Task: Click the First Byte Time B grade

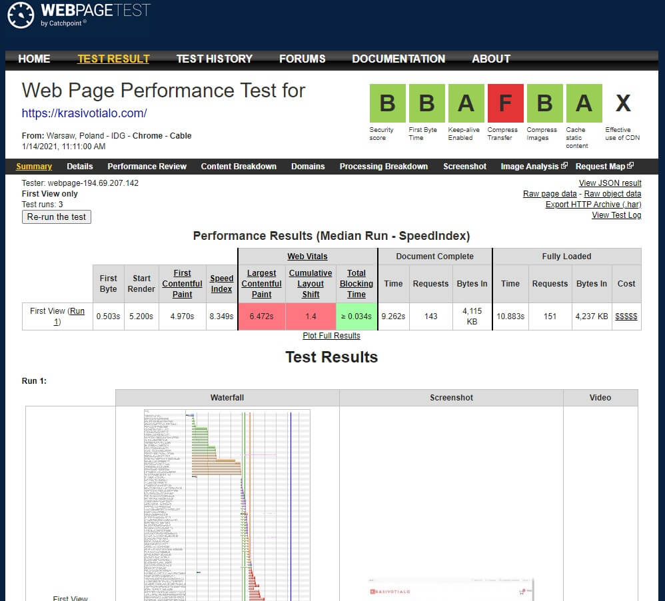Action: [426, 103]
